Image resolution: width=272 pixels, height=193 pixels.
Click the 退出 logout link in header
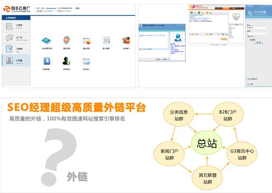point(77,8)
